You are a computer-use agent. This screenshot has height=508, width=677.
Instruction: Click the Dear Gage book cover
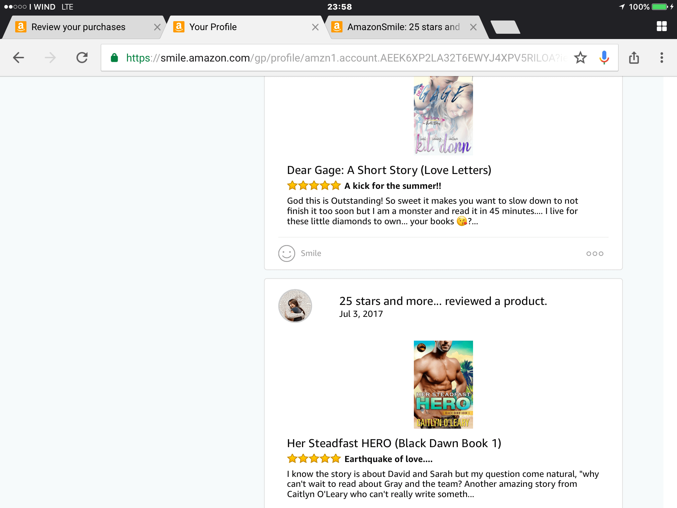coord(443,116)
